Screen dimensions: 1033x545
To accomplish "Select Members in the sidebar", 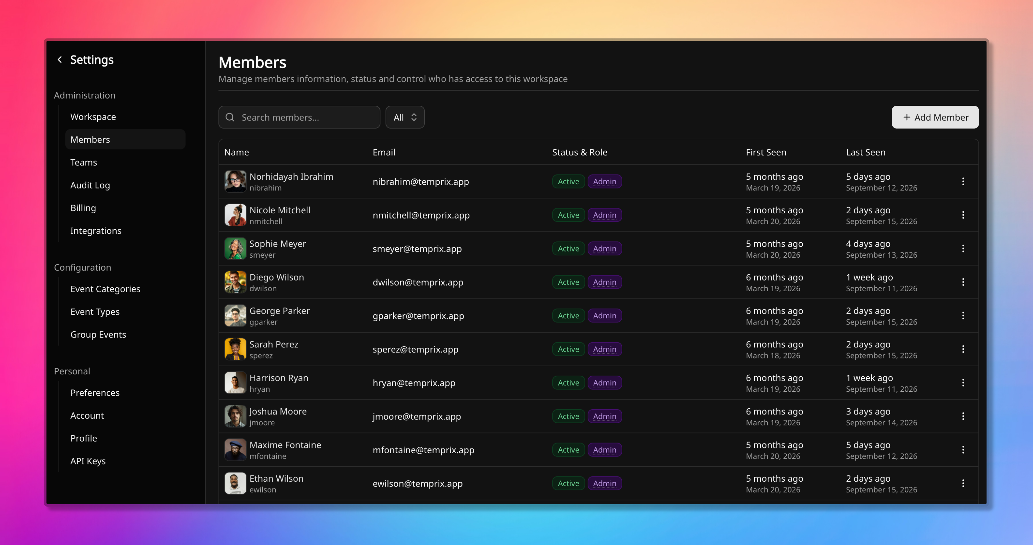I will [x=125, y=140].
